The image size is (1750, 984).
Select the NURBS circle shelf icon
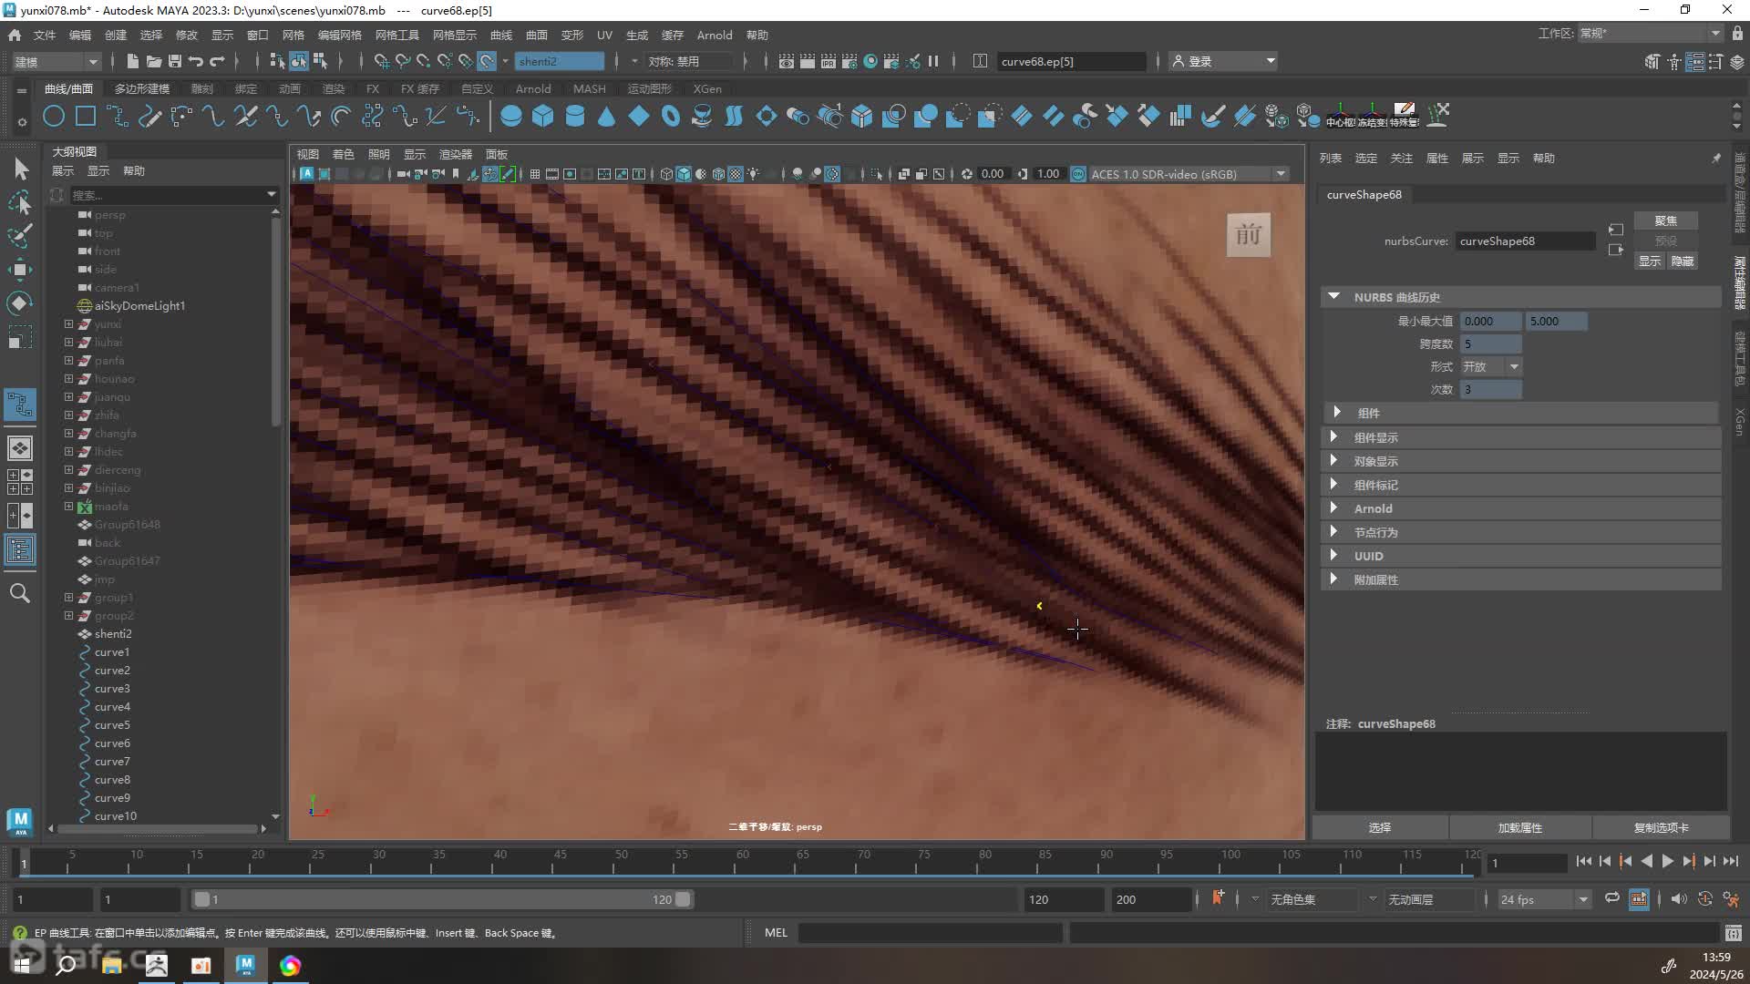pyautogui.click(x=54, y=116)
